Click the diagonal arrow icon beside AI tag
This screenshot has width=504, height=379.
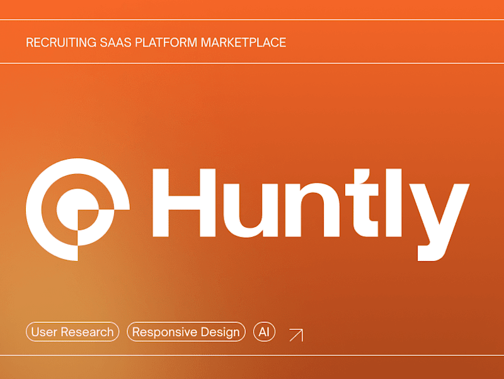tap(296, 335)
